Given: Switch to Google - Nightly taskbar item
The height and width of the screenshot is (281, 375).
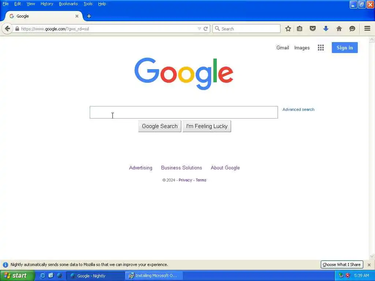Looking at the screenshot, I should [96, 276].
